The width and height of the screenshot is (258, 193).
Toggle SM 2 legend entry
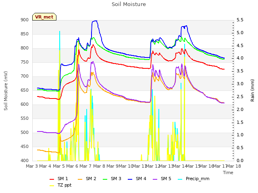tap(87, 179)
